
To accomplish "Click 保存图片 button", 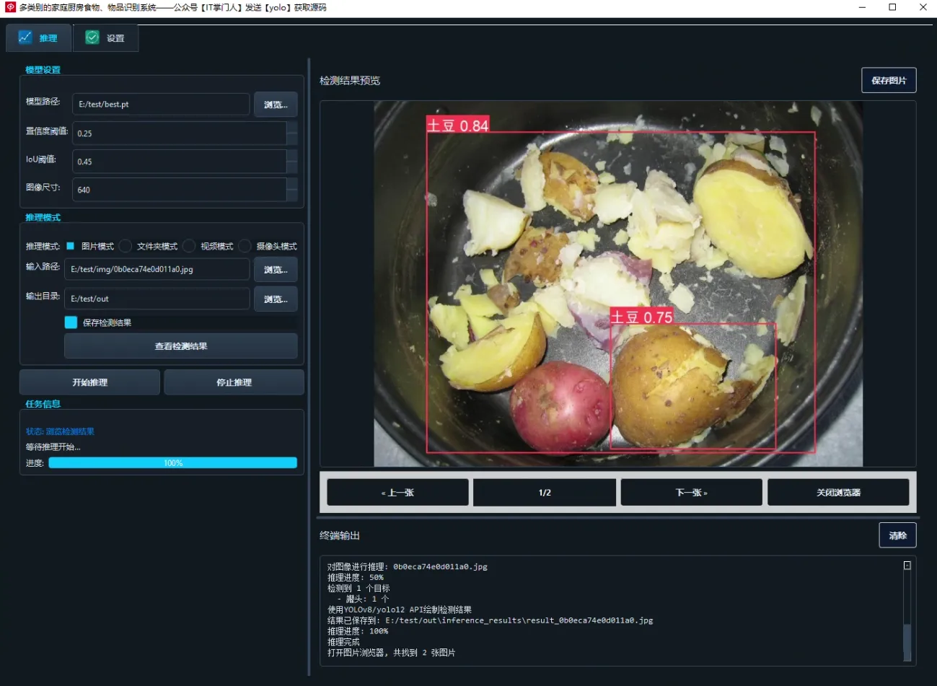I will [x=889, y=80].
